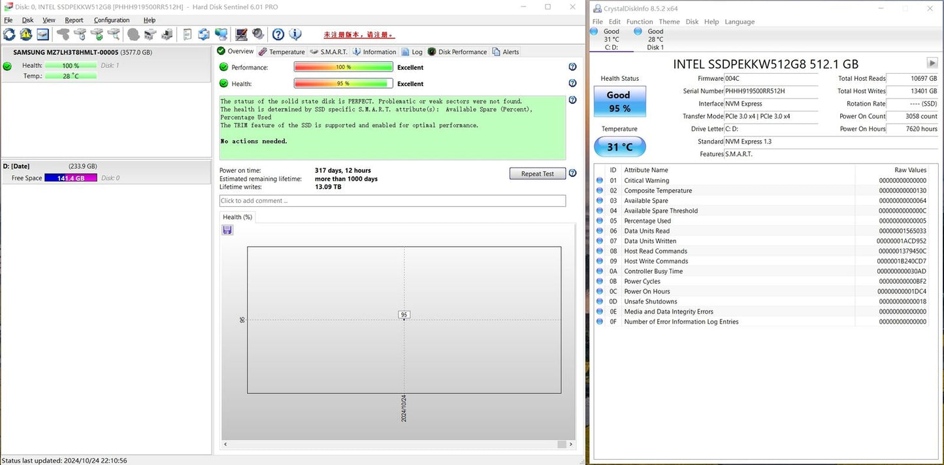This screenshot has width=944, height=465.
Task: Click the blue 'i' About toolbar icon
Action: pos(295,35)
